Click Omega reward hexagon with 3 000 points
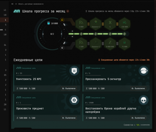 pyautogui.click(x=81, y=24)
